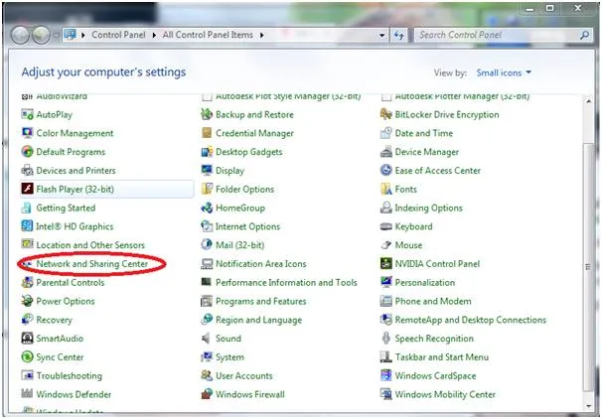Open the Small icons view dropdown
Viewport: 602px width, 419px height.
(x=502, y=72)
